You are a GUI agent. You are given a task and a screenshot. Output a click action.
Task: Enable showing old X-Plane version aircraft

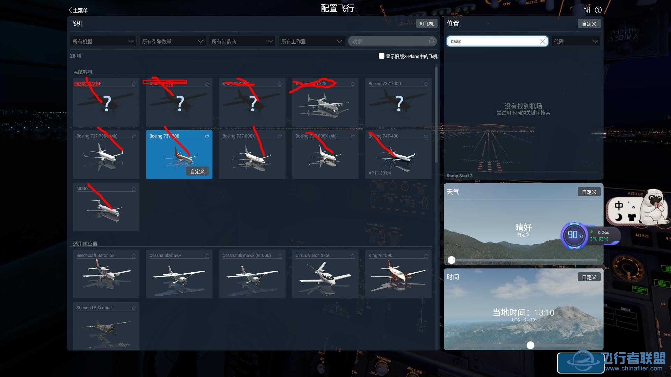382,56
